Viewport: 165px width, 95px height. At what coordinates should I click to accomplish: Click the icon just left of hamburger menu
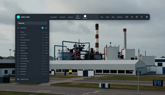(x=142, y=17)
